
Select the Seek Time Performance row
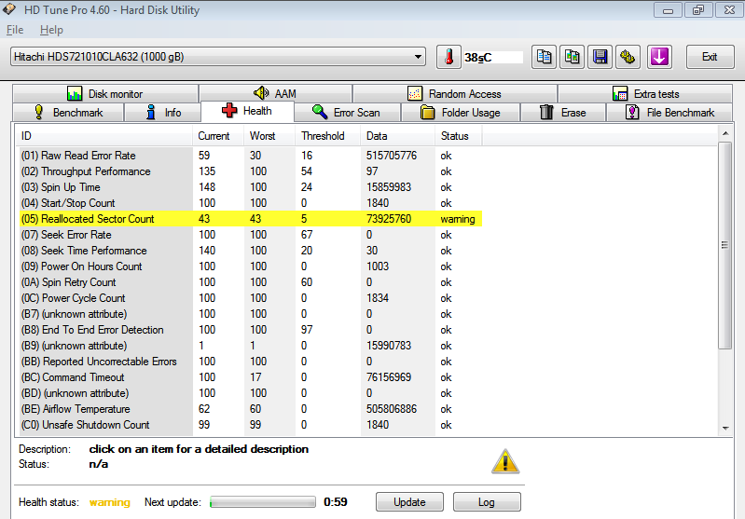[x=251, y=251]
